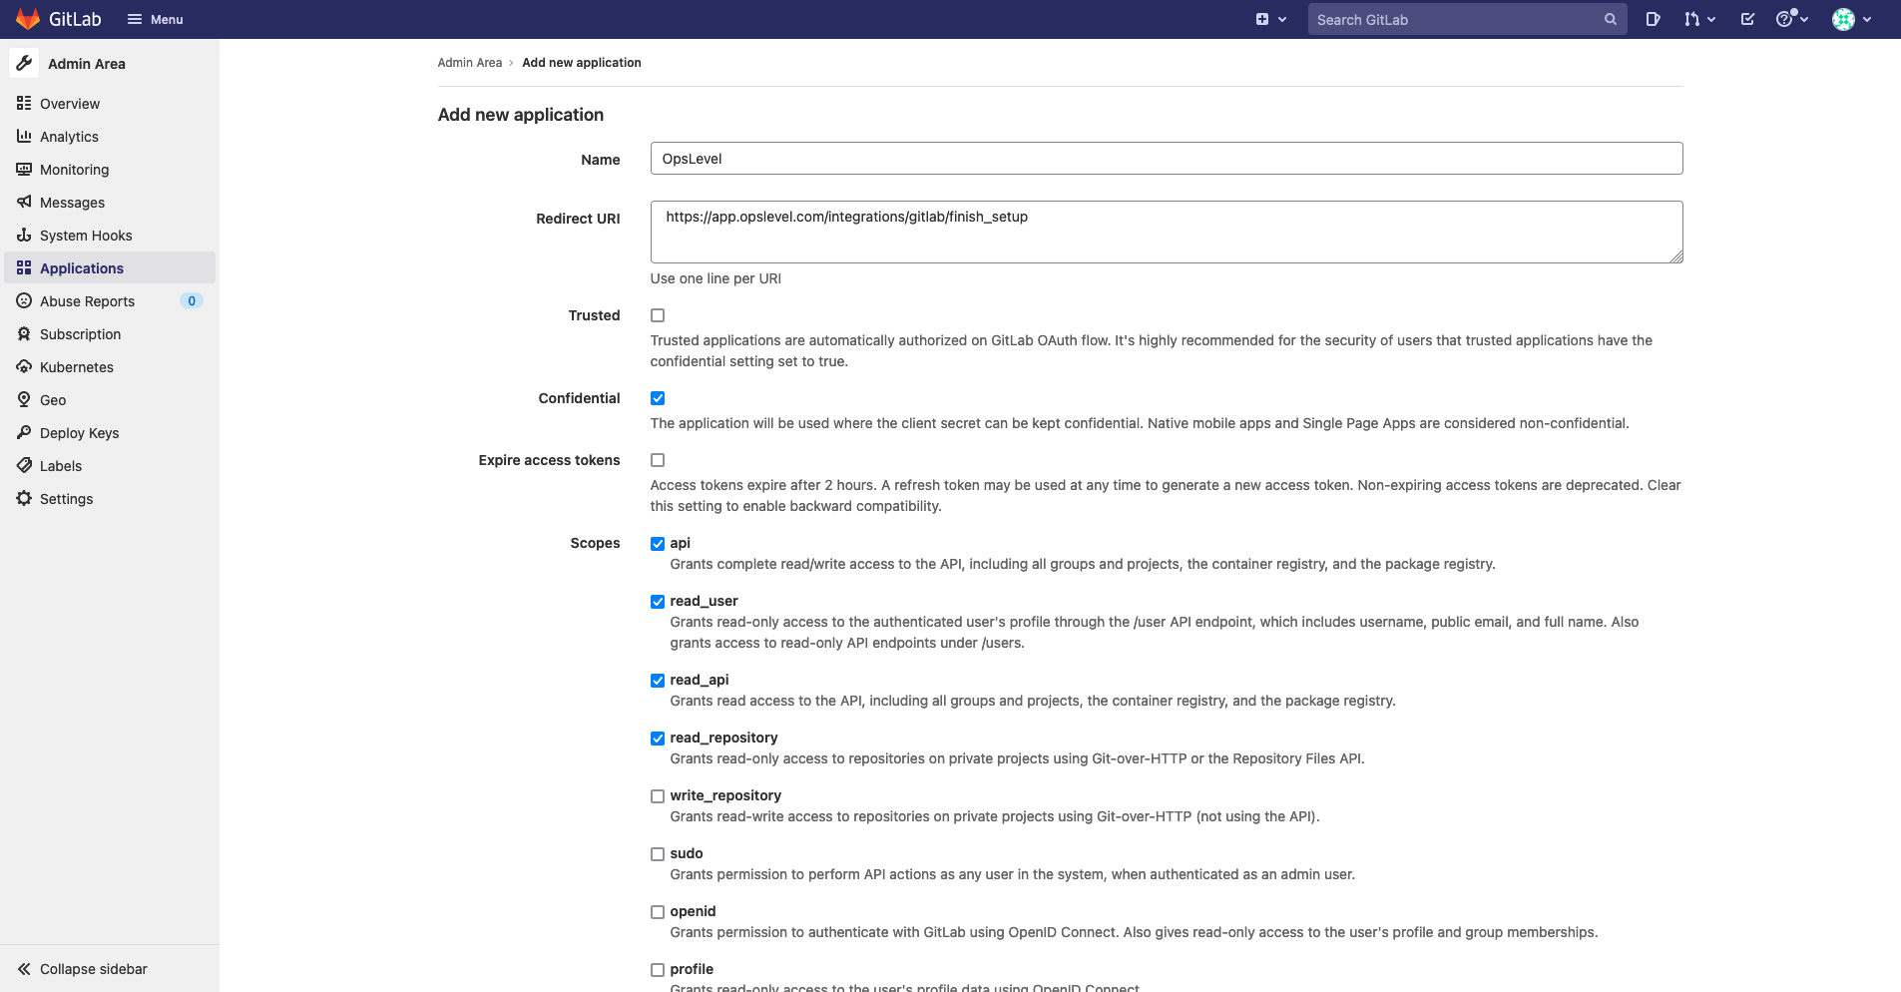Open Kubernetes admin page
The width and height of the screenshot is (1901, 992).
(110, 366)
